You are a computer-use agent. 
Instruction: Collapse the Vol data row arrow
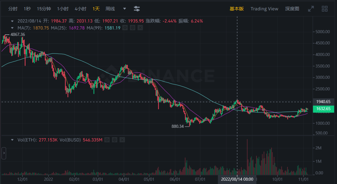(12, 140)
